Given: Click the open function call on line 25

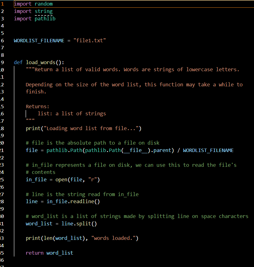Looking at the screenshot, I should (61, 179).
